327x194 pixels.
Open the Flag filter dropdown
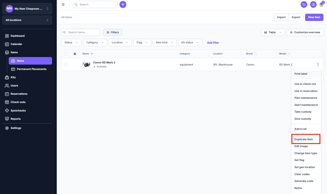point(142,43)
